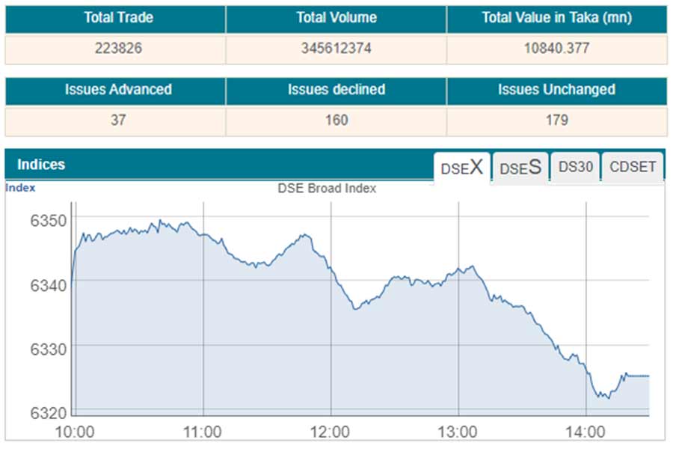
Task: Select the Total Value in Taka header
Action: point(556,18)
